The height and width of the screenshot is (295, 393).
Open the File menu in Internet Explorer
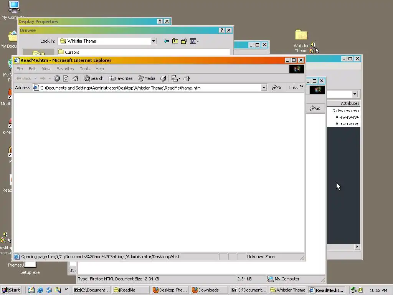coord(20,69)
